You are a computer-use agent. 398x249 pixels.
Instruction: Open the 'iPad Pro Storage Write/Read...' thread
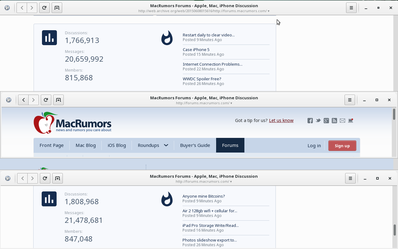211,225
